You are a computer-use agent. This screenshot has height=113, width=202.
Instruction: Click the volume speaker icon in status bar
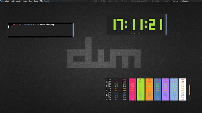pyautogui.click(x=89, y=1)
